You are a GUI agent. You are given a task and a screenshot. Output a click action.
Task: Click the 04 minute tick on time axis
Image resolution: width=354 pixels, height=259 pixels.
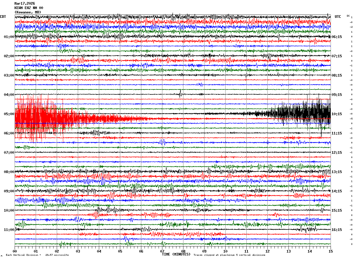[99, 251]
